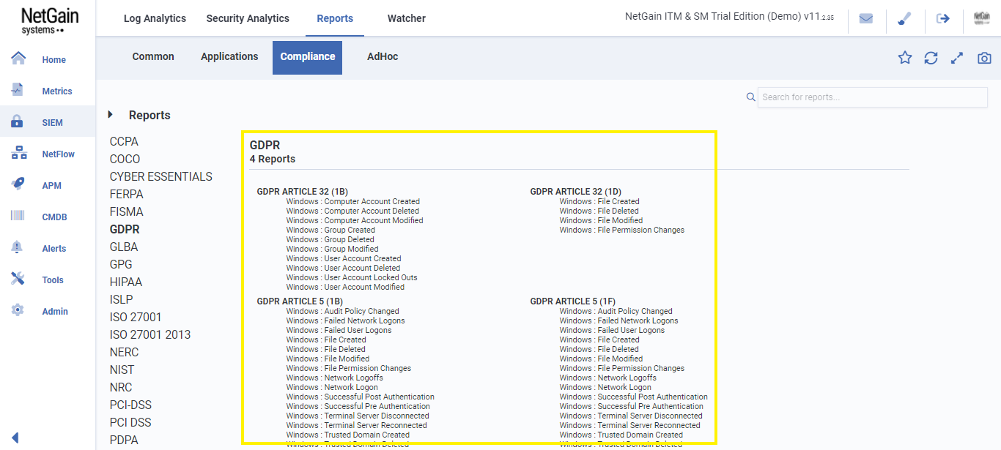The width and height of the screenshot is (1001, 450).
Task: Select NERC in the reports list
Action: (x=124, y=352)
